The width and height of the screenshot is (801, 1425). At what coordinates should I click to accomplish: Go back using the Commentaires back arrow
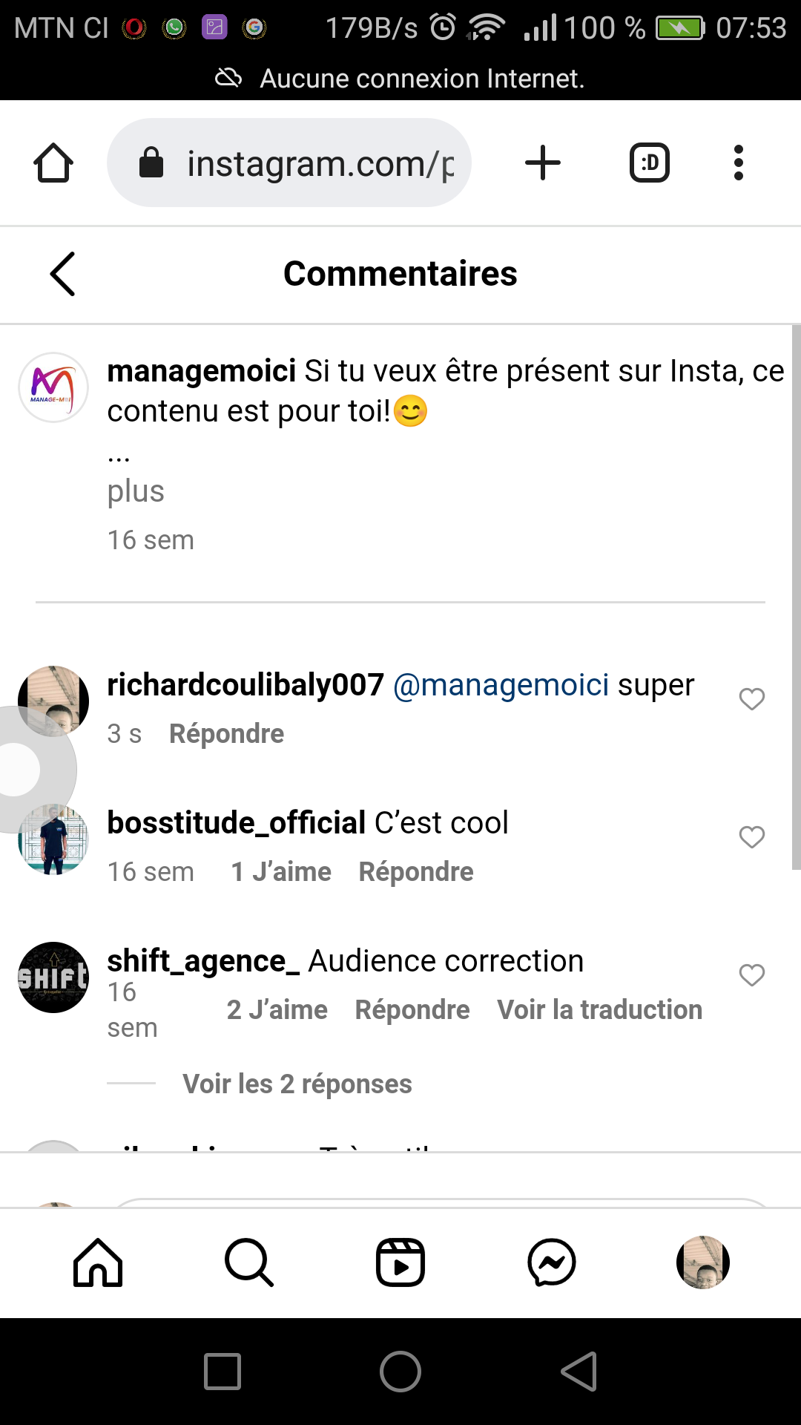63,274
